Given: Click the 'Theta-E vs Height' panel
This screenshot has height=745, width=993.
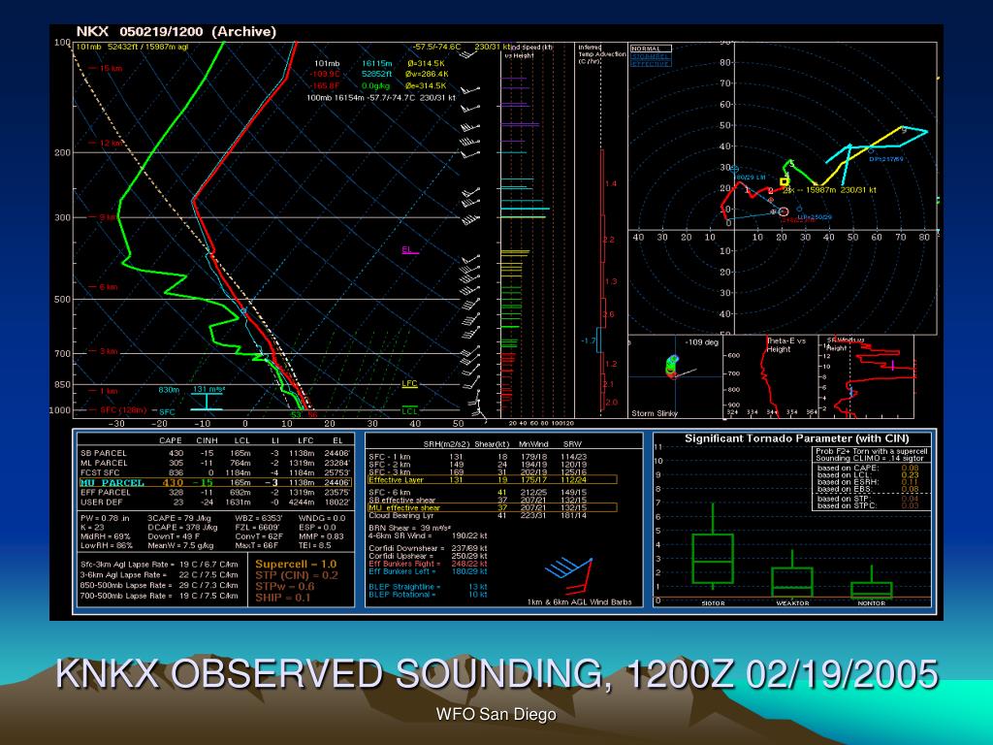Looking at the screenshot, I should pos(771,377).
